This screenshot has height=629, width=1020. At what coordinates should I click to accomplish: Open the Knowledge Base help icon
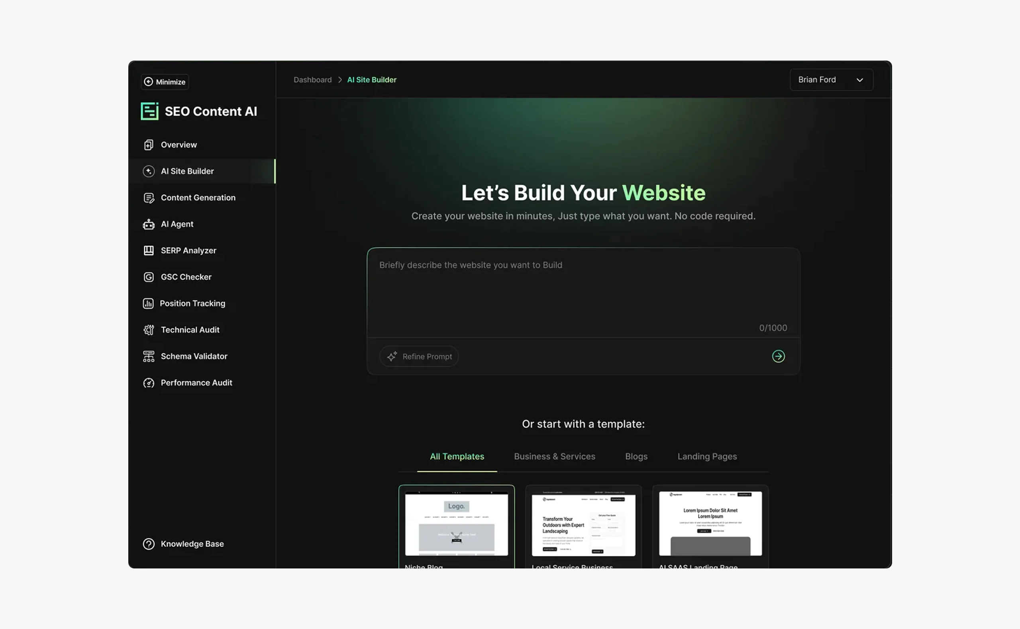[x=149, y=544]
